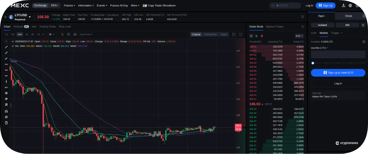The height and width of the screenshot is (154, 368).
Task: Show bids-only green order book view
Action: 256,36
